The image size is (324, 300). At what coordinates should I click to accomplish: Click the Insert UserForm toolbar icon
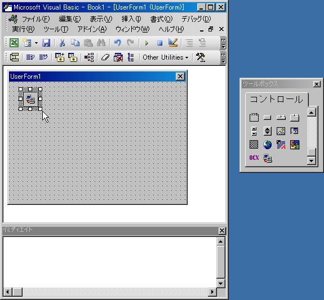point(27,43)
